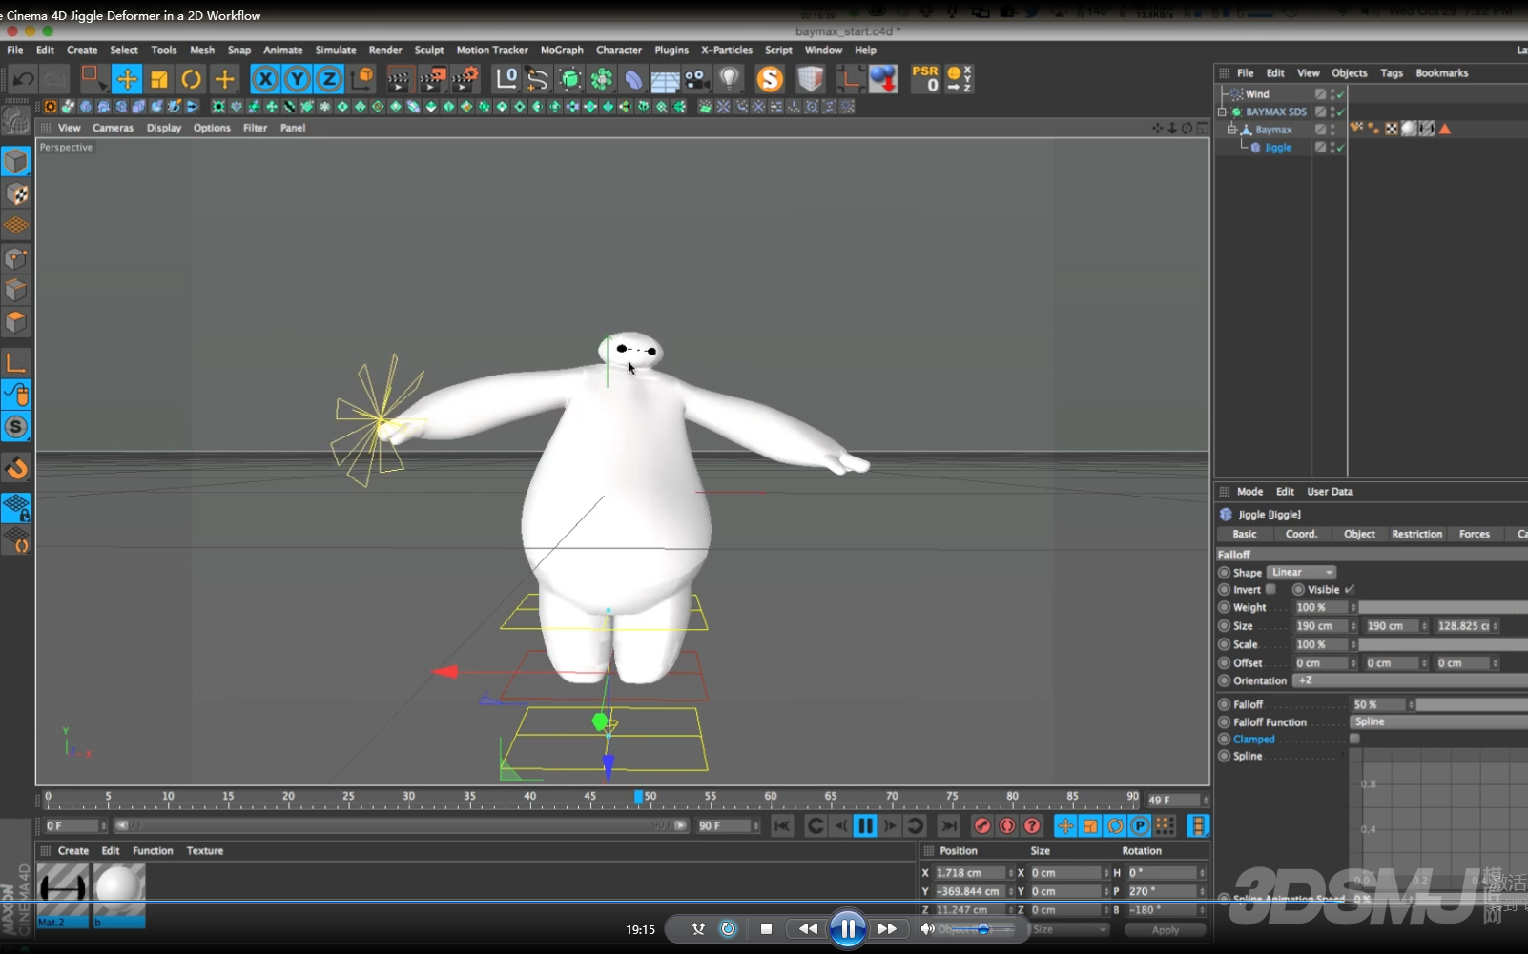Image resolution: width=1528 pixels, height=954 pixels.
Task: Collapse the BAYMAX SDS tree item
Action: click(x=1223, y=112)
